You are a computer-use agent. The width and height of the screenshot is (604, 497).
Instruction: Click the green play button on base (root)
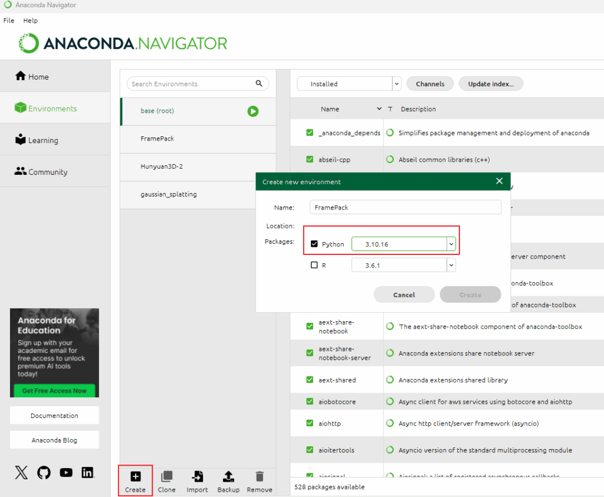[x=252, y=112]
